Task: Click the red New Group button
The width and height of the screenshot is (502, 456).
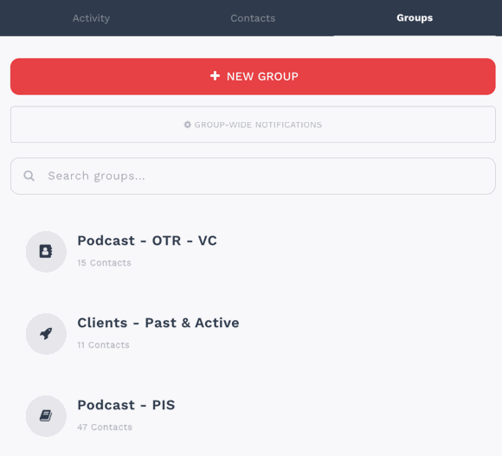Action: click(x=253, y=76)
